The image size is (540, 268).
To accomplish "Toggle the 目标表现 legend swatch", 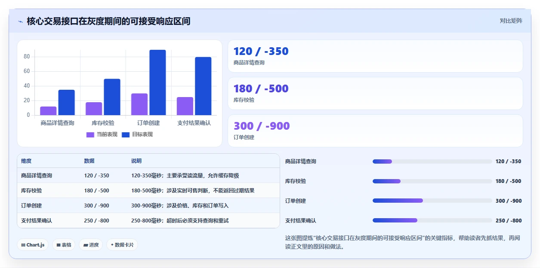I will tap(126, 135).
